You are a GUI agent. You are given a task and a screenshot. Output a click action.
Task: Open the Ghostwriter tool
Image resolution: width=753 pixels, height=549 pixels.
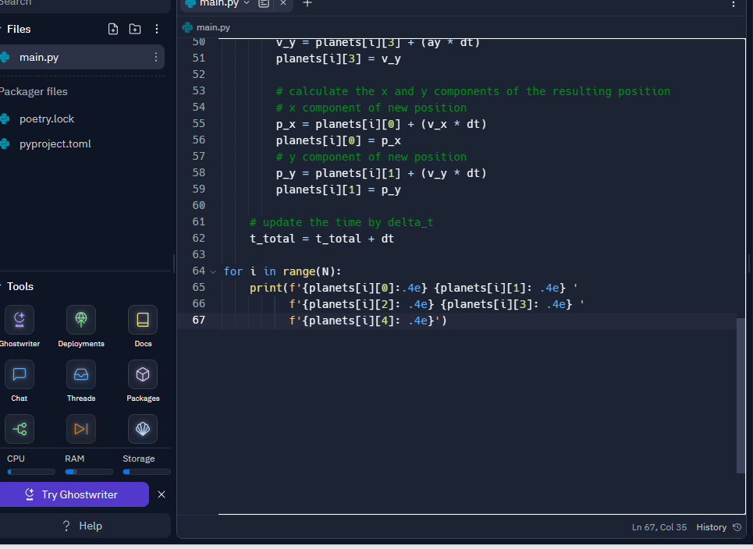coord(19,319)
